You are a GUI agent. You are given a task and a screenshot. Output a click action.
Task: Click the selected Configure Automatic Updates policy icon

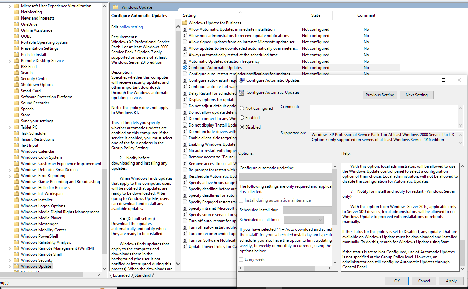(x=185, y=68)
